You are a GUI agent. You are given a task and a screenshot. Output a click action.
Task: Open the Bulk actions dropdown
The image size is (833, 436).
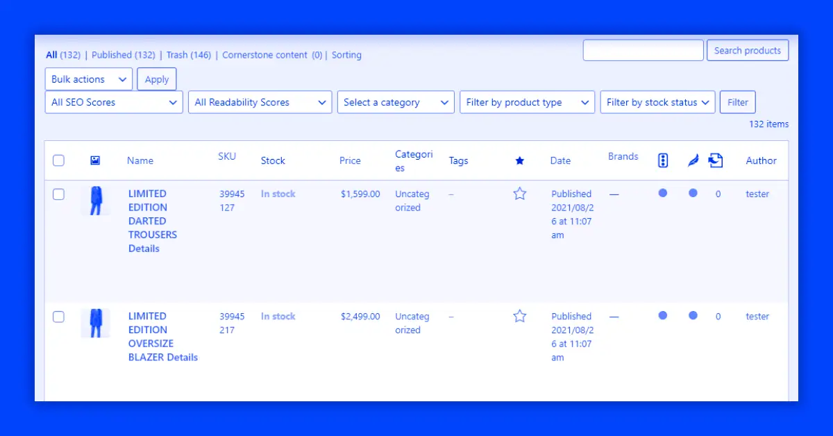tap(89, 79)
